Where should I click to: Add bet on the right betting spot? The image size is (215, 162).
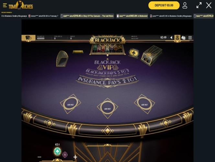(x=144, y=104)
